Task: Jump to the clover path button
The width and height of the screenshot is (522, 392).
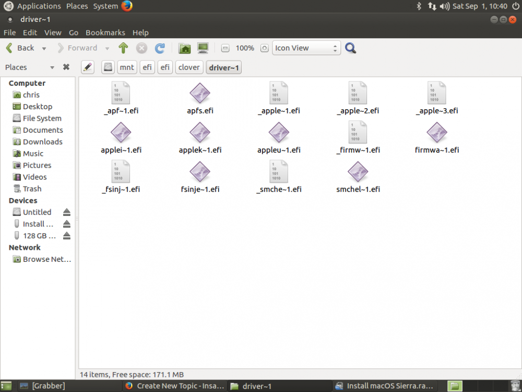Action: (189, 67)
